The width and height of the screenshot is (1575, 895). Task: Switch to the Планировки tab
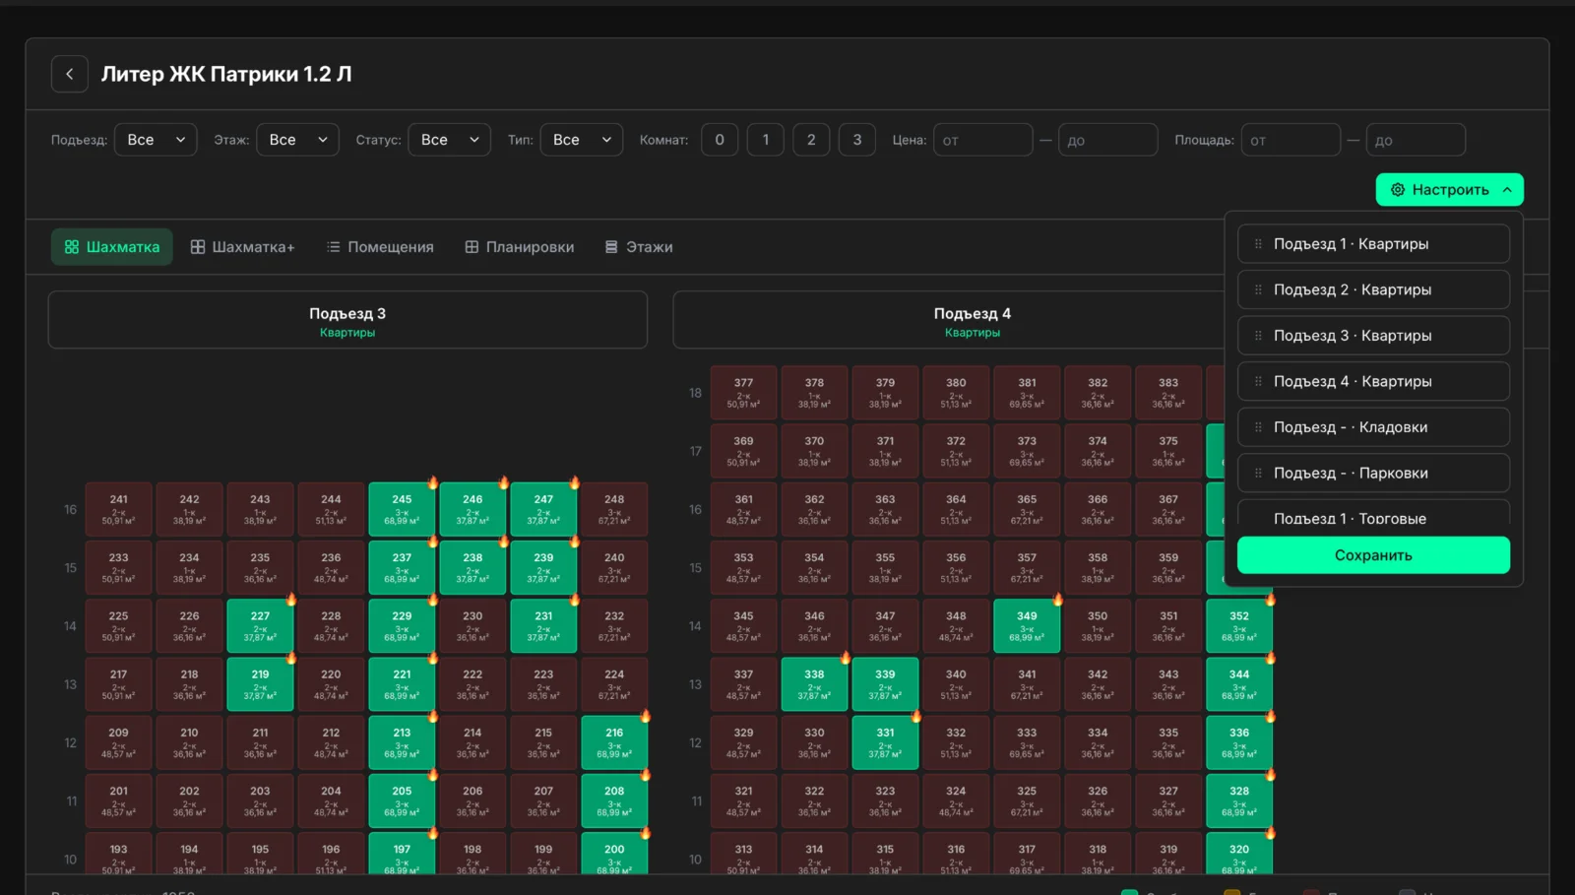point(520,247)
